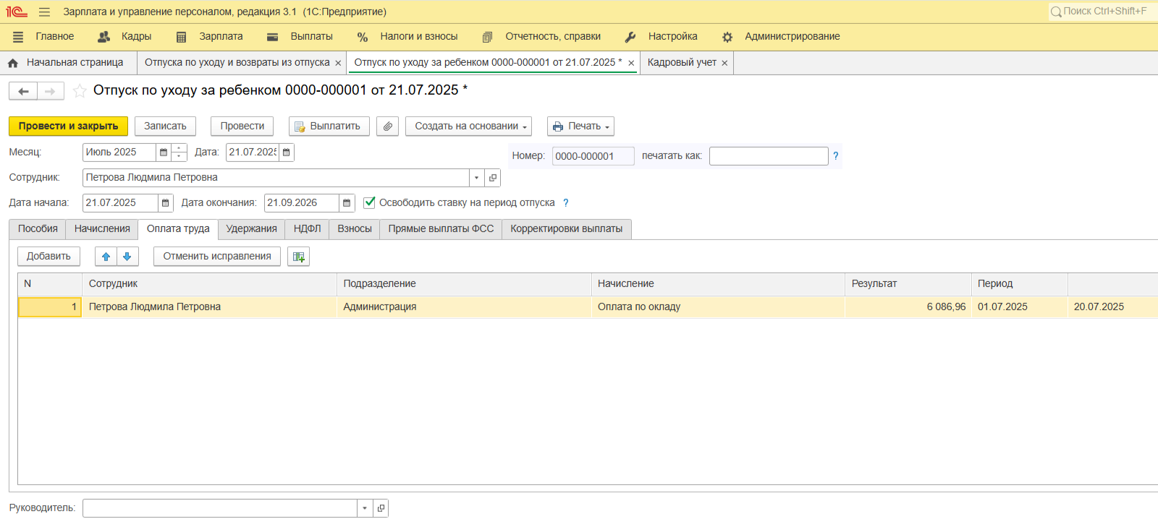Open the Кадры section
This screenshot has height=522, width=1158.
(x=124, y=37)
